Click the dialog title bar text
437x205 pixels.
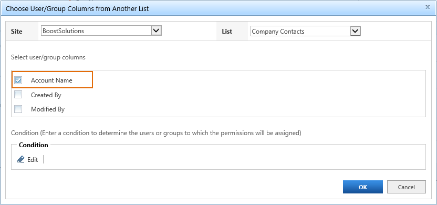77,8
